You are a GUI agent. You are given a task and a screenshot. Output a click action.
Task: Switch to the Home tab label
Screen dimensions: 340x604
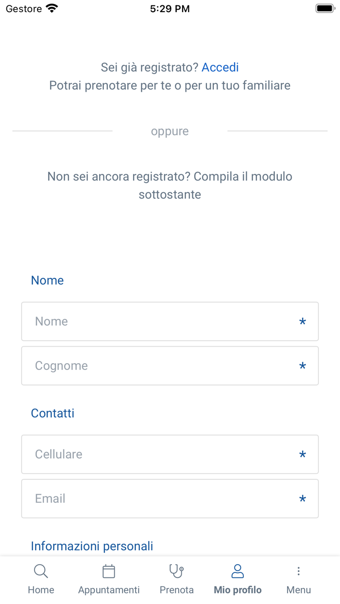41,590
